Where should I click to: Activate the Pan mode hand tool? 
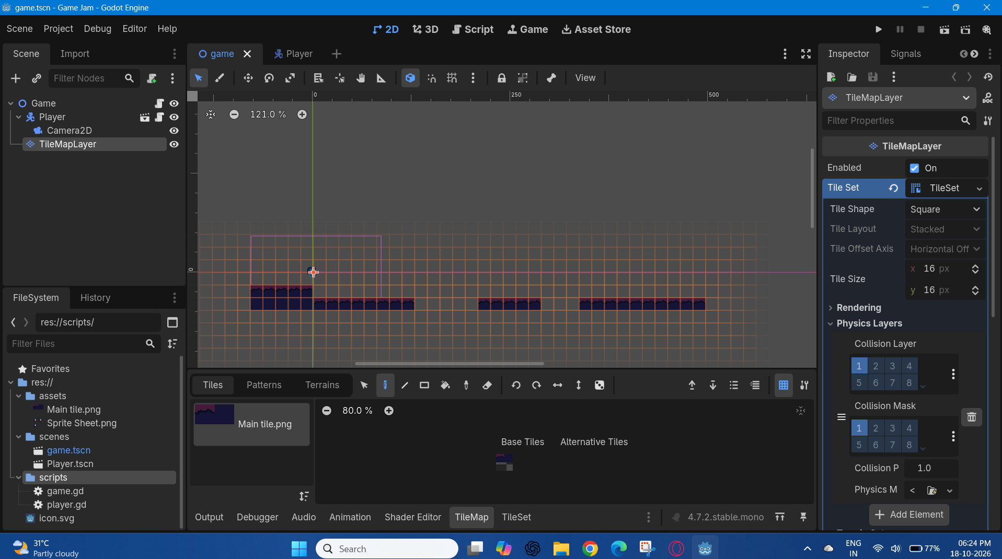(361, 78)
